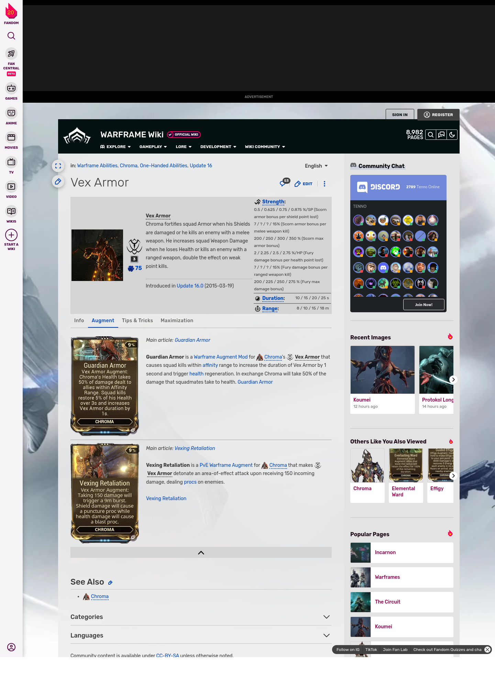Image resolution: width=495 pixels, height=687 pixels.
Task: Open Fan Central rocket icon
Action: 11,54
